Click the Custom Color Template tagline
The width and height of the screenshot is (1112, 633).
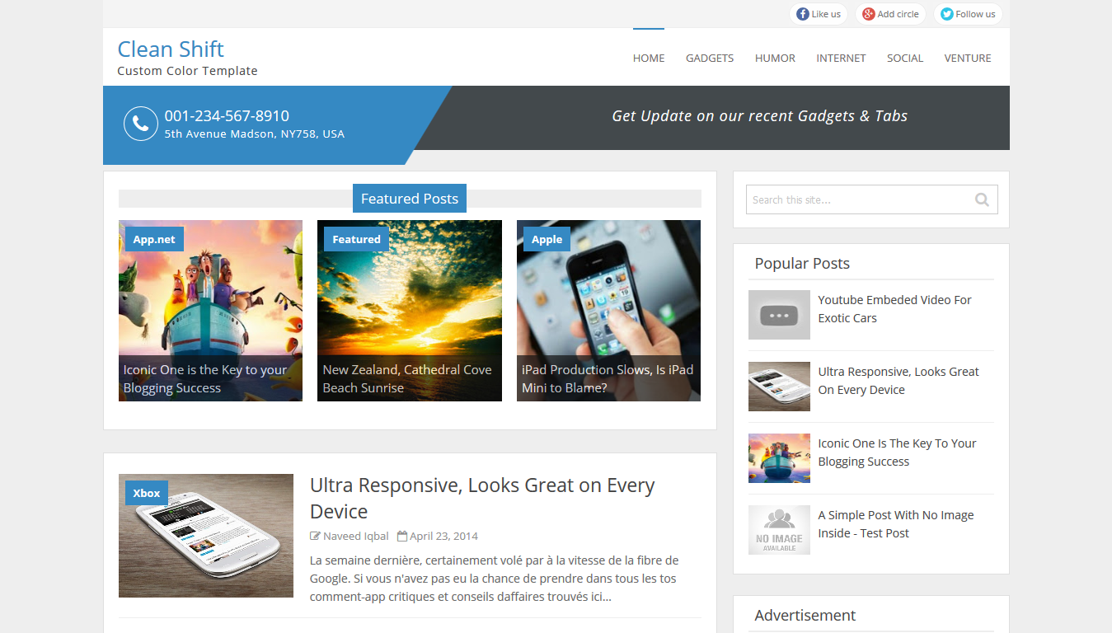187,71
